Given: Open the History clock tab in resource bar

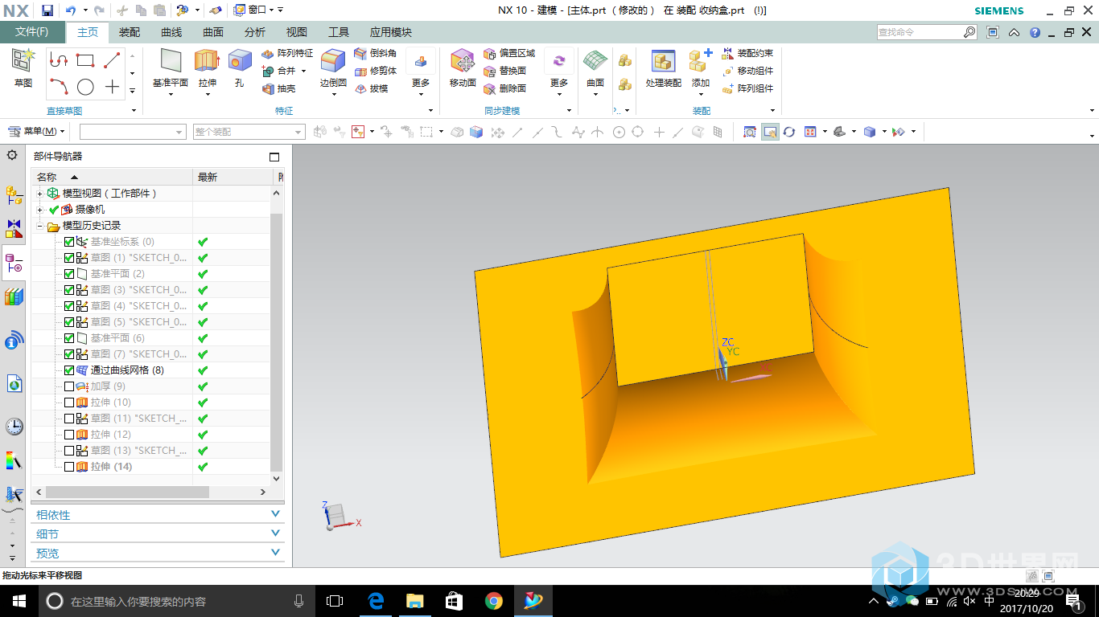Looking at the screenshot, I should [x=14, y=427].
